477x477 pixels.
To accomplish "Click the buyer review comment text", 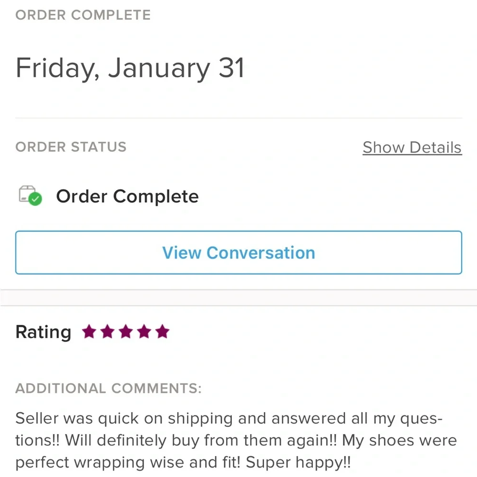I will 236,440.
